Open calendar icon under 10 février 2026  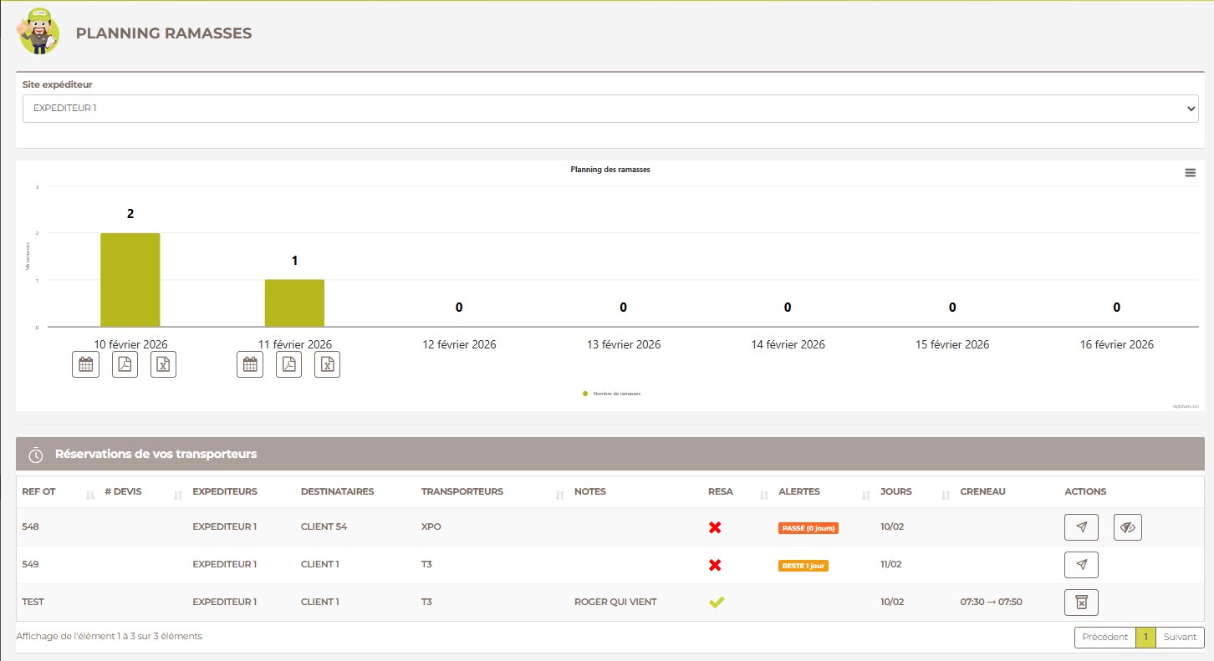(x=85, y=364)
